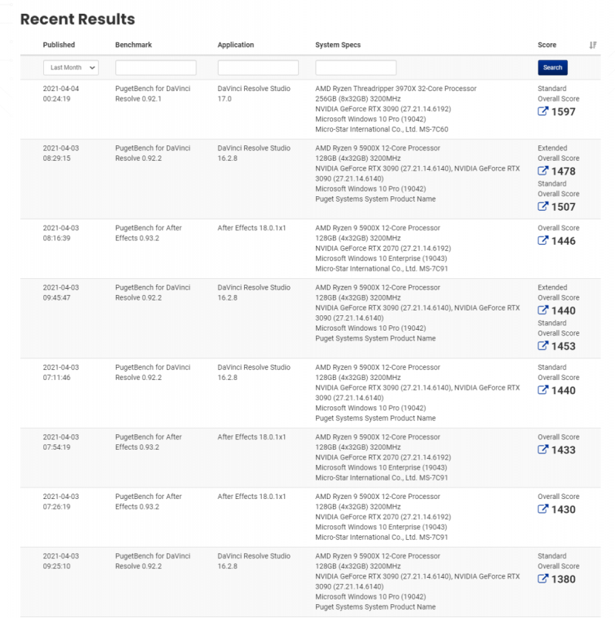Open external link icon for score 1446

point(542,241)
